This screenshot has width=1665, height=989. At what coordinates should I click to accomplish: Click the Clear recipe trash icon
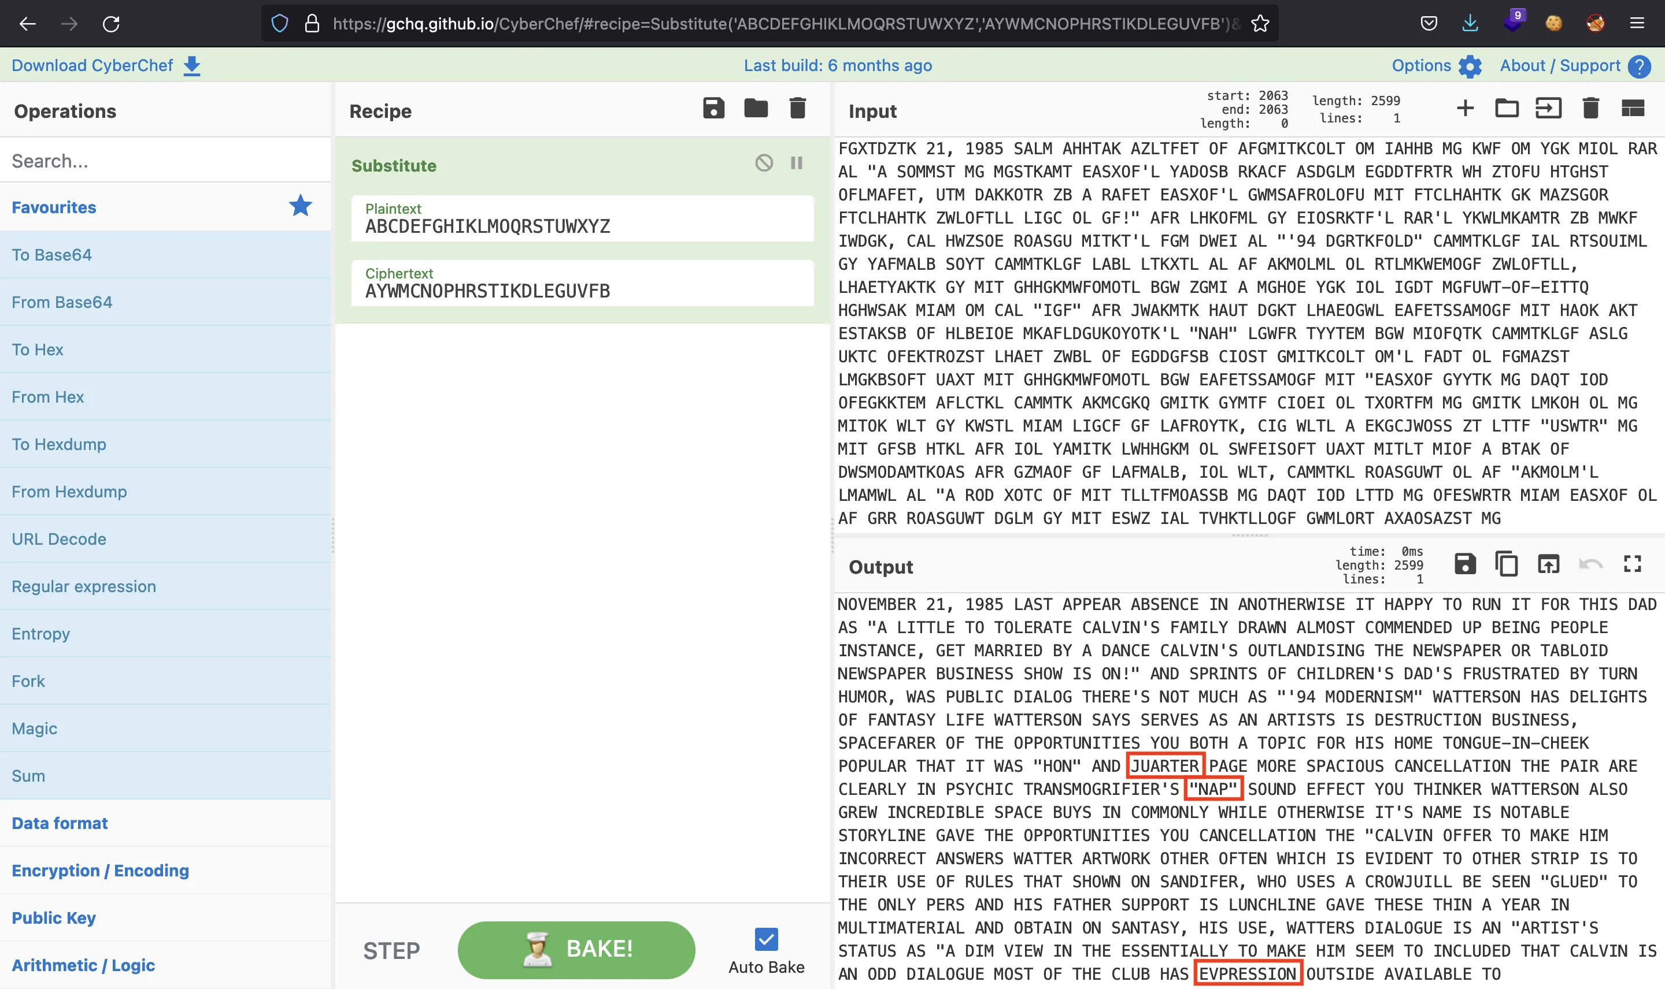[x=800, y=110]
